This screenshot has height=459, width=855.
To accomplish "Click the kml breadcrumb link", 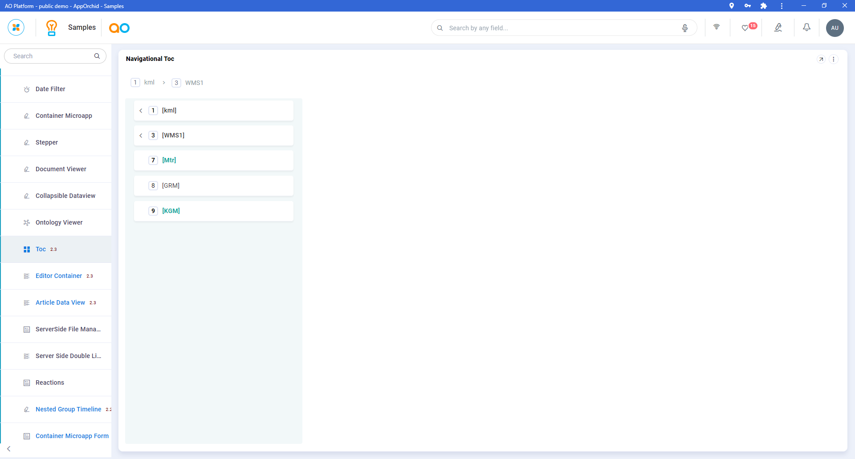I will click(149, 83).
